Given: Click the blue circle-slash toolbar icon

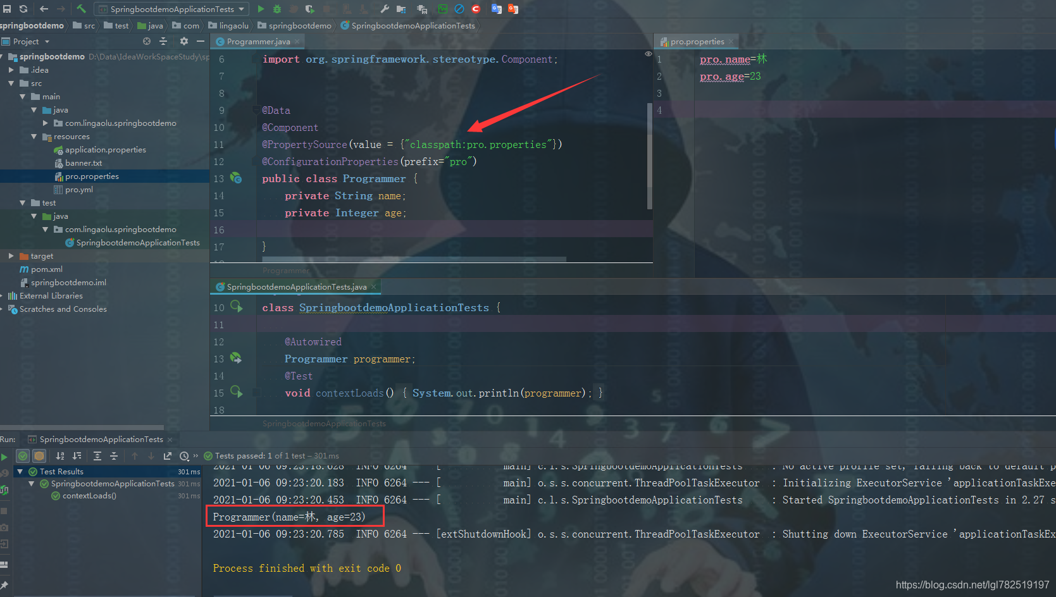Looking at the screenshot, I should click(x=459, y=9).
